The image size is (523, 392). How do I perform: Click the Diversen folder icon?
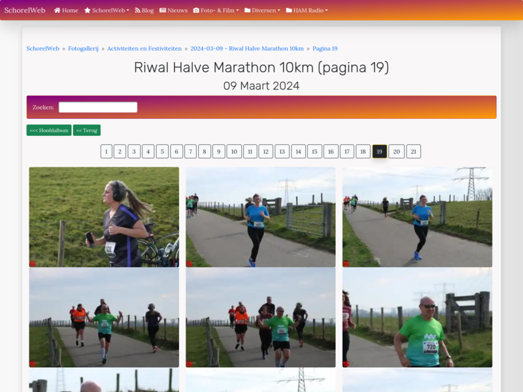click(248, 10)
